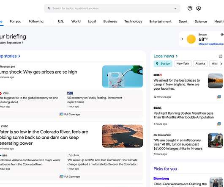Open best places to camp New England article
The height and width of the screenshot is (187, 224).
(x=177, y=84)
